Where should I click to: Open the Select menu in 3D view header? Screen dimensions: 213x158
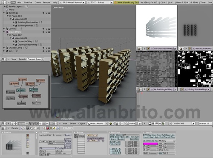click(x=73, y=124)
